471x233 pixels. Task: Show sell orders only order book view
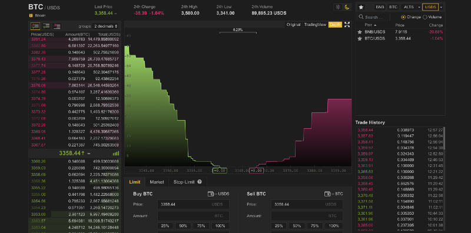[x=57, y=26]
